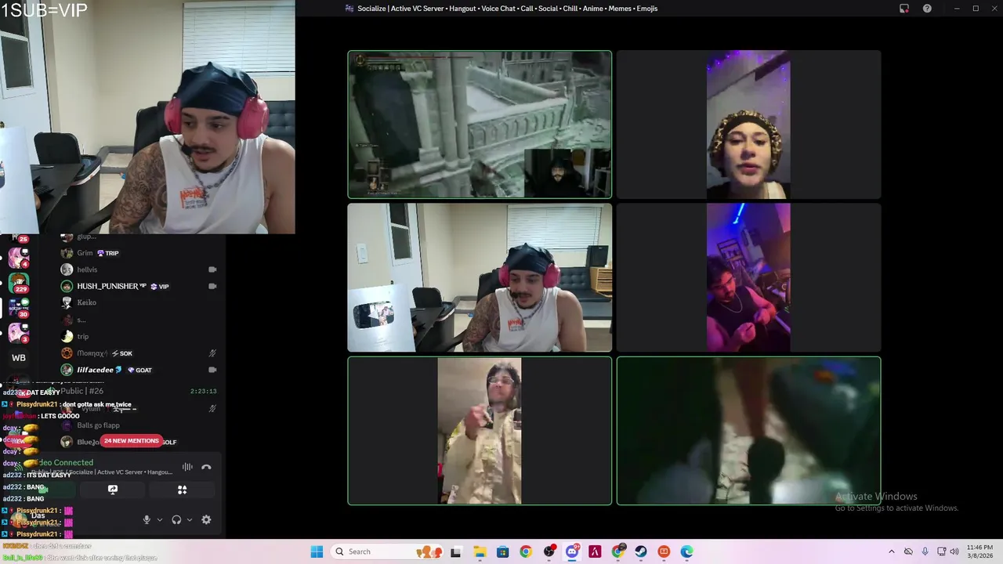Open the volume control in system tray
The image size is (1003, 564).
954,551
